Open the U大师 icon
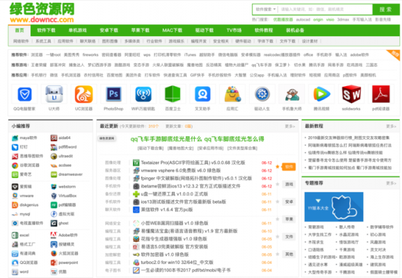This screenshot has width=402, height=278. [54, 95]
